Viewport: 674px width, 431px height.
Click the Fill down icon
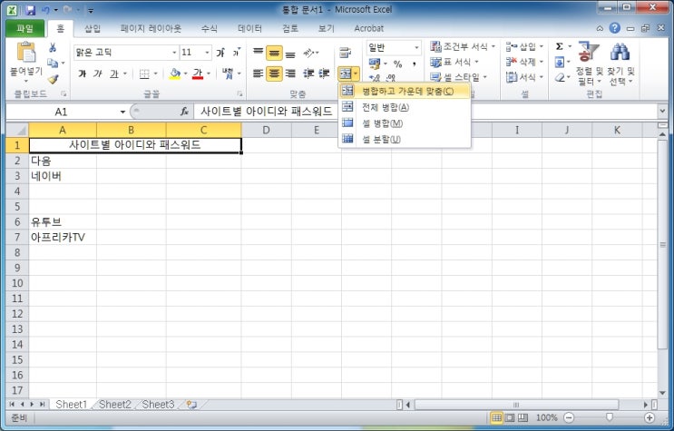[x=559, y=63]
